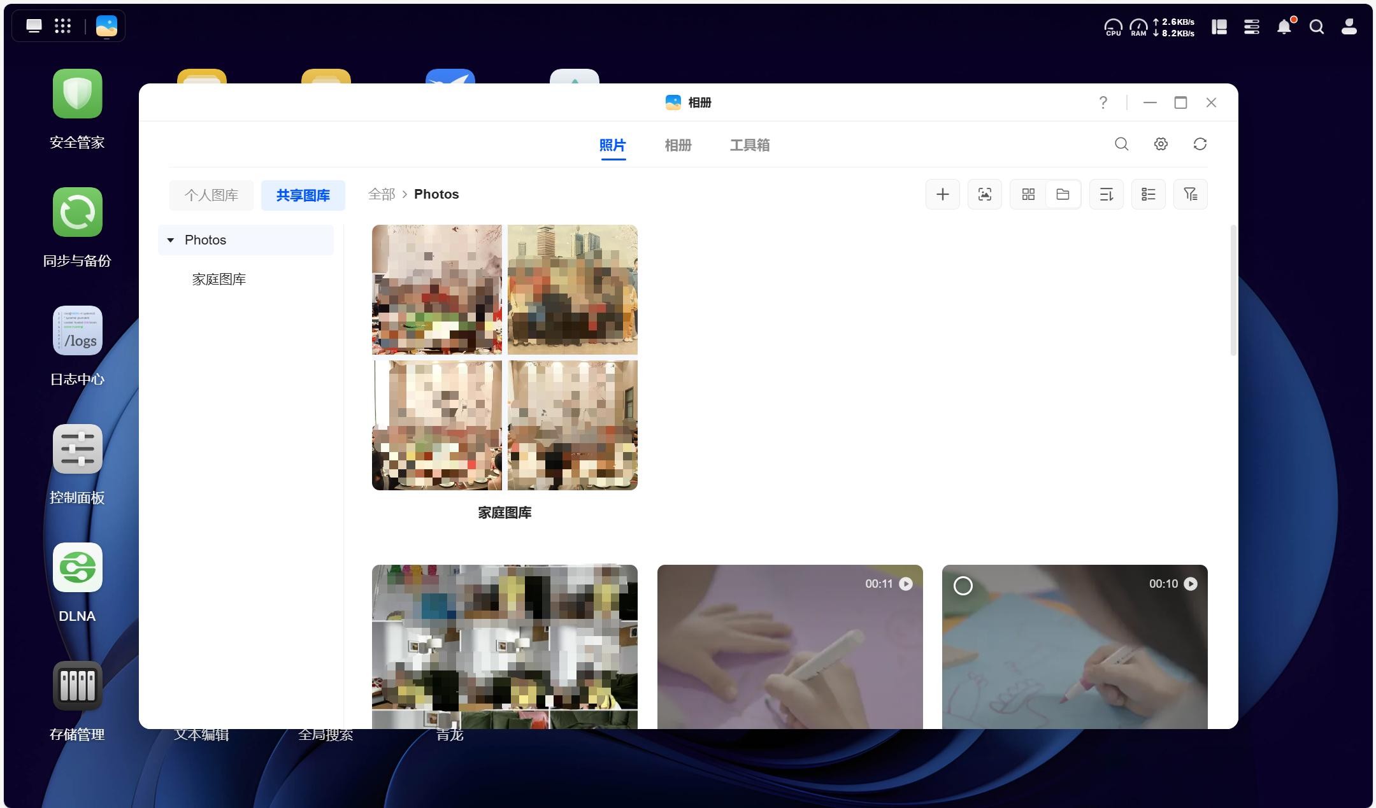Switch to folder view mode
This screenshot has width=1376, height=808.
pyautogui.click(x=1063, y=194)
